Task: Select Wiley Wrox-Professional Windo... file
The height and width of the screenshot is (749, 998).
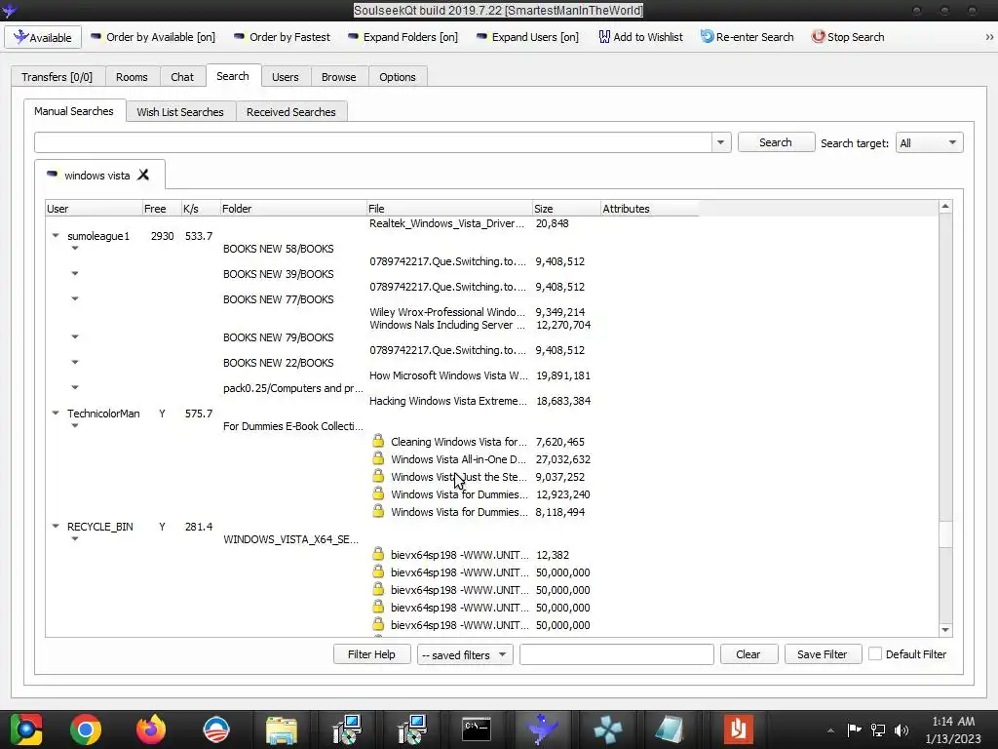Action: point(447,312)
